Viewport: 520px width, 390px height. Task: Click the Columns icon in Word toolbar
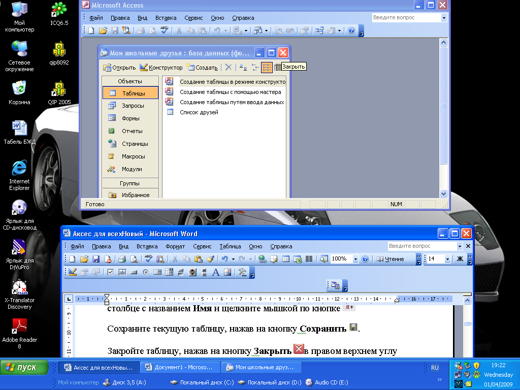point(309,259)
